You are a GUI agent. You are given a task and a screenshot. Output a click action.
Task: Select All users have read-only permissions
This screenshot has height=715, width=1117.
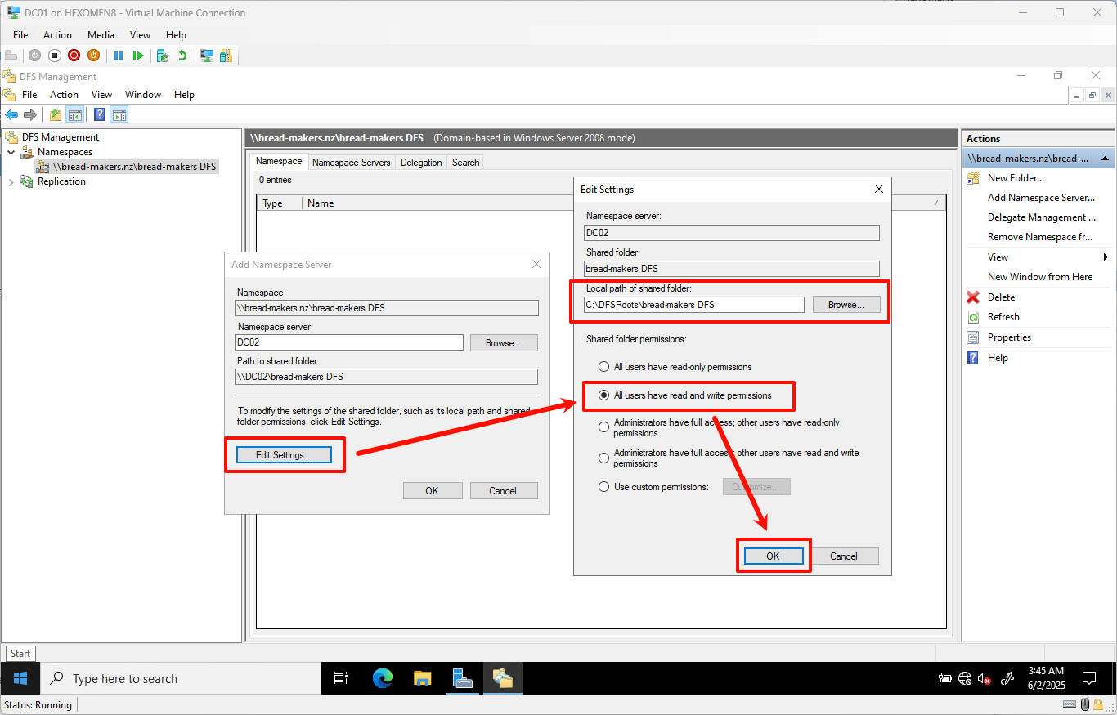604,367
